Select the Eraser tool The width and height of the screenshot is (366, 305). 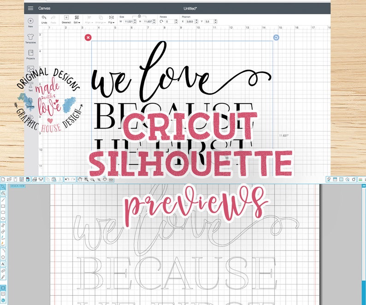tap(3, 271)
